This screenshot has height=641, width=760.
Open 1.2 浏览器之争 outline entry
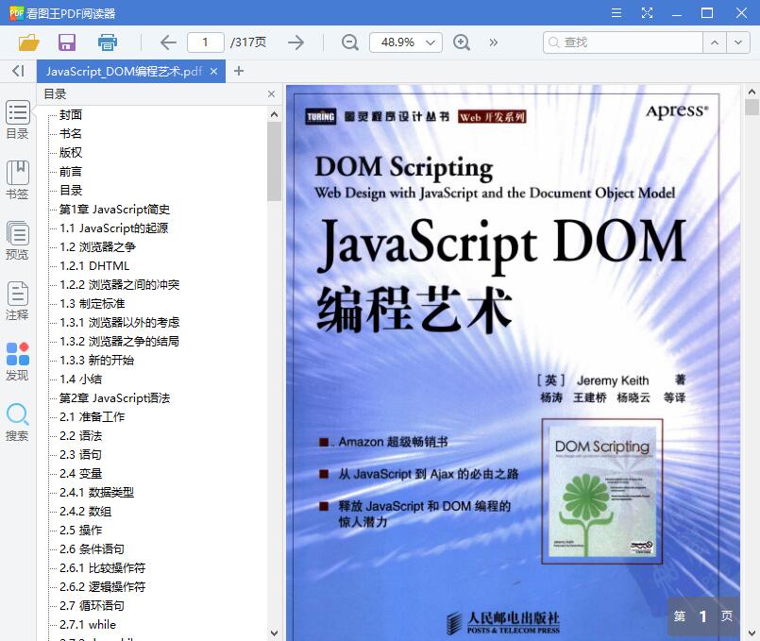pos(97,247)
